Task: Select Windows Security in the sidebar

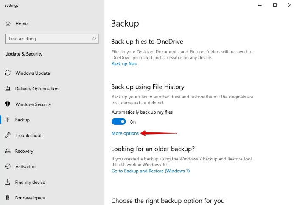Action: click(52, 104)
